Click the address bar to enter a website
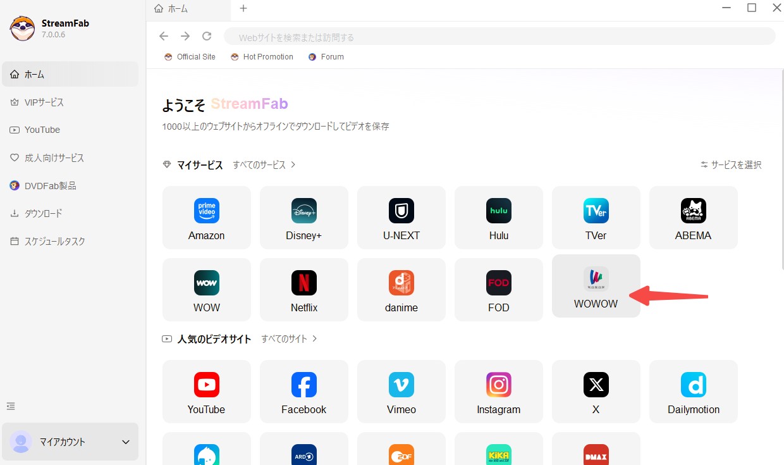Viewport: 784px width, 465px height. point(443,37)
